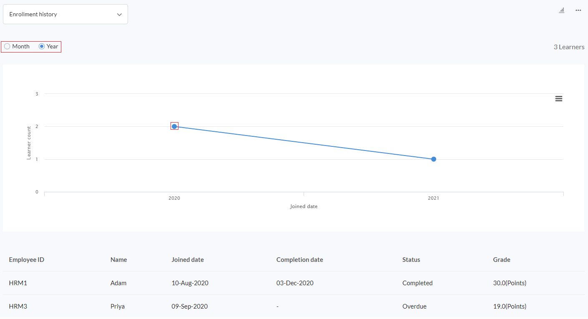Open employee HRM1 row

tap(294, 283)
